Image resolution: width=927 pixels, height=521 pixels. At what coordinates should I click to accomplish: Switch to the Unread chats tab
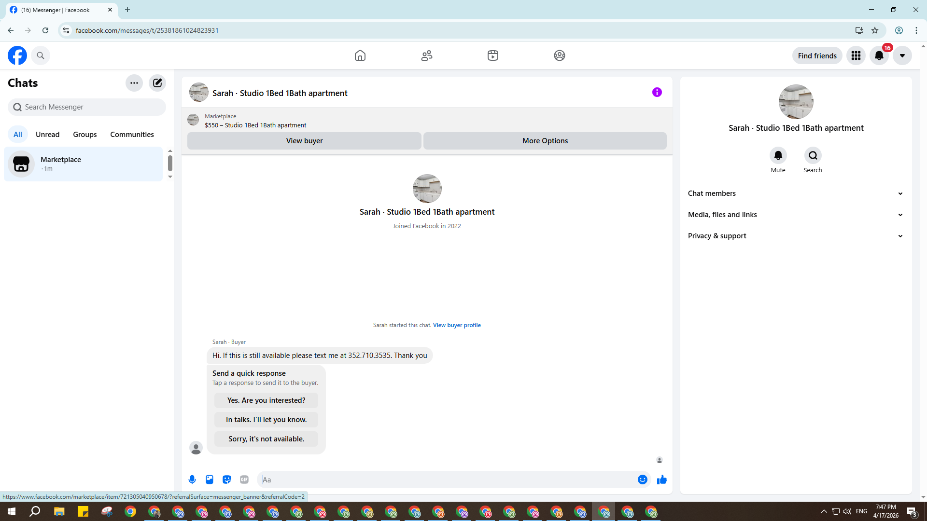point(47,135)
